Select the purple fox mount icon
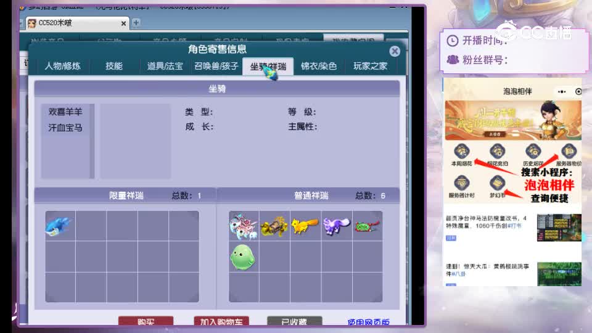592x333 pixels. pyautogui.click(x=336, y=226)
